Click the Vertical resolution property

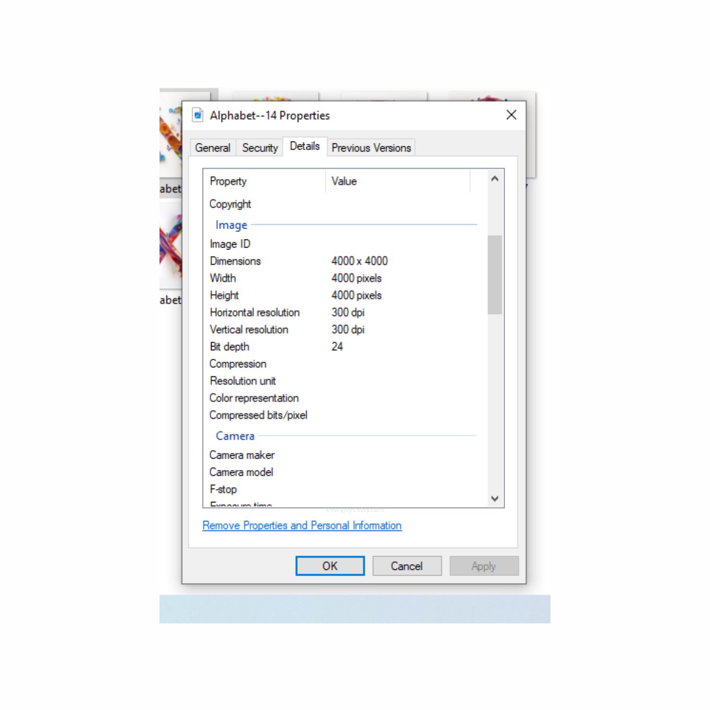tap(249, 329)
